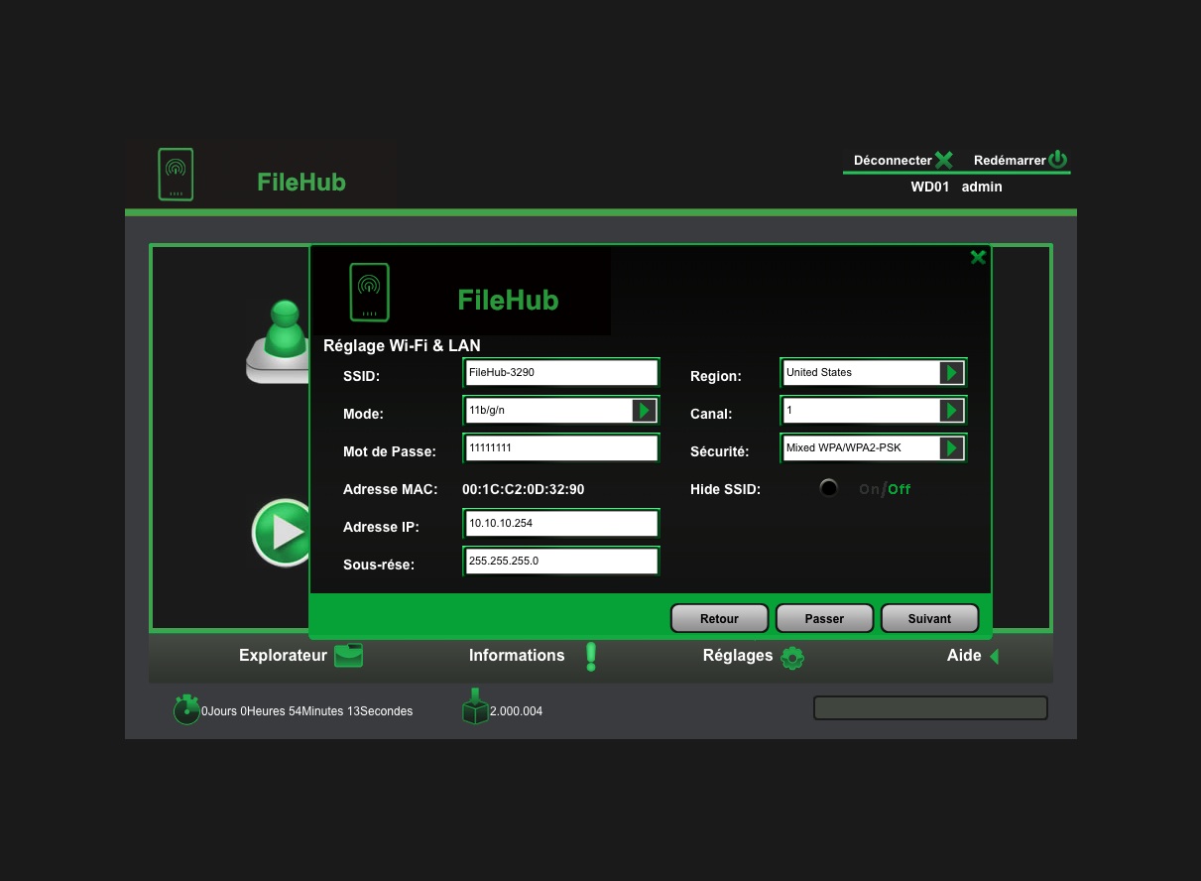Screen dimensions: 1201x881
Task: Toggle the Hide SSID switch
Action: tap(828, 488)
